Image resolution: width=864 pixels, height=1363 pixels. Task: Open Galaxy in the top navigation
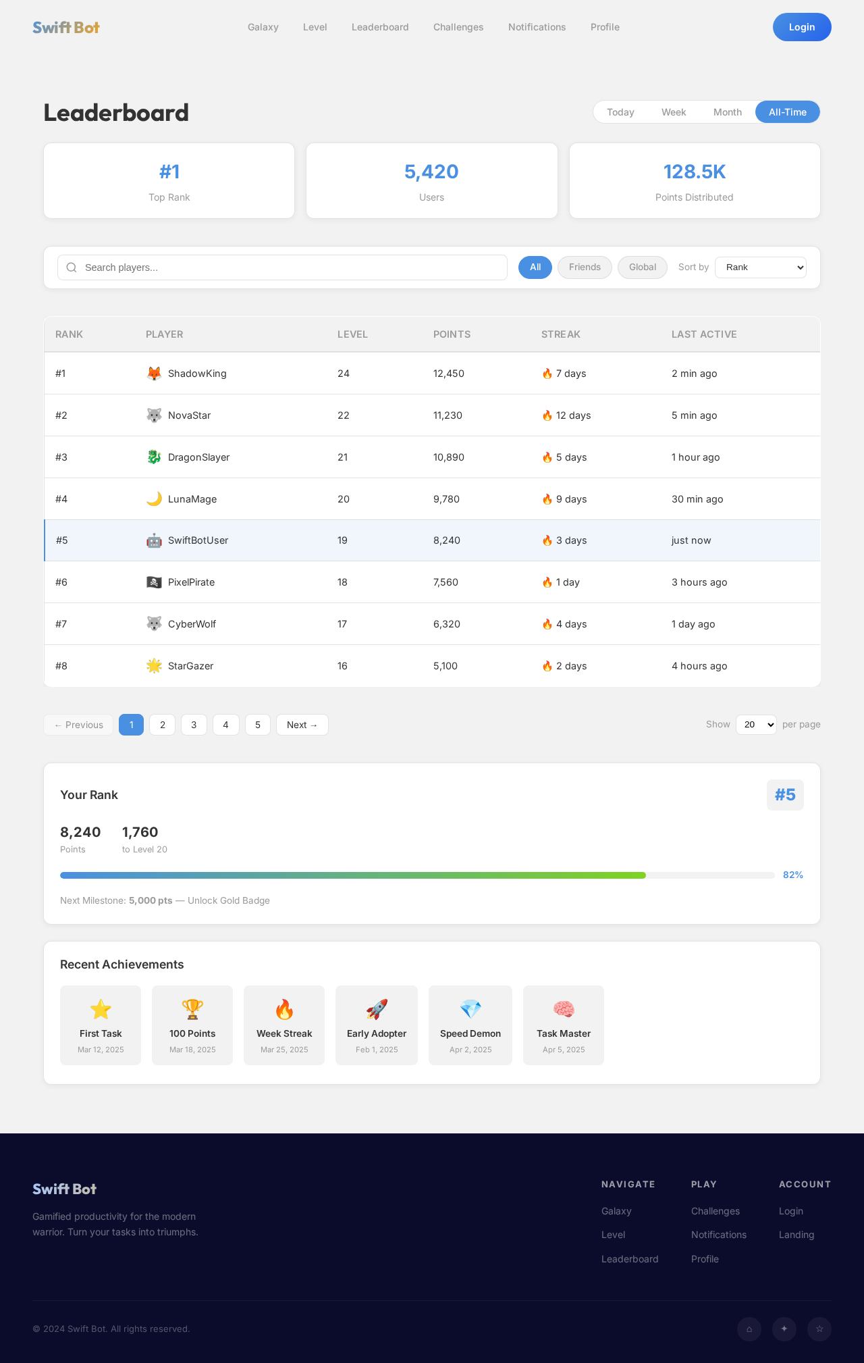263,27
